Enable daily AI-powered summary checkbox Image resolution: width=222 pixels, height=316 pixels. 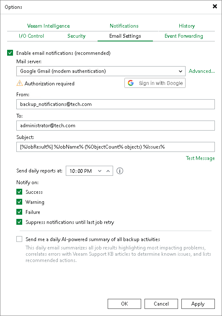tap(19, 239)
